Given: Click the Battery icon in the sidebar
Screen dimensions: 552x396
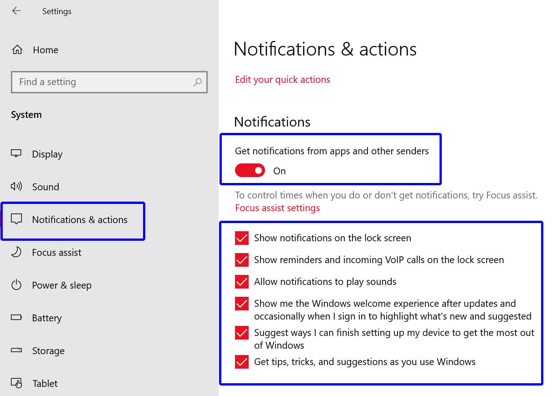Looking at the screenshot, I should tap(16, 318).
